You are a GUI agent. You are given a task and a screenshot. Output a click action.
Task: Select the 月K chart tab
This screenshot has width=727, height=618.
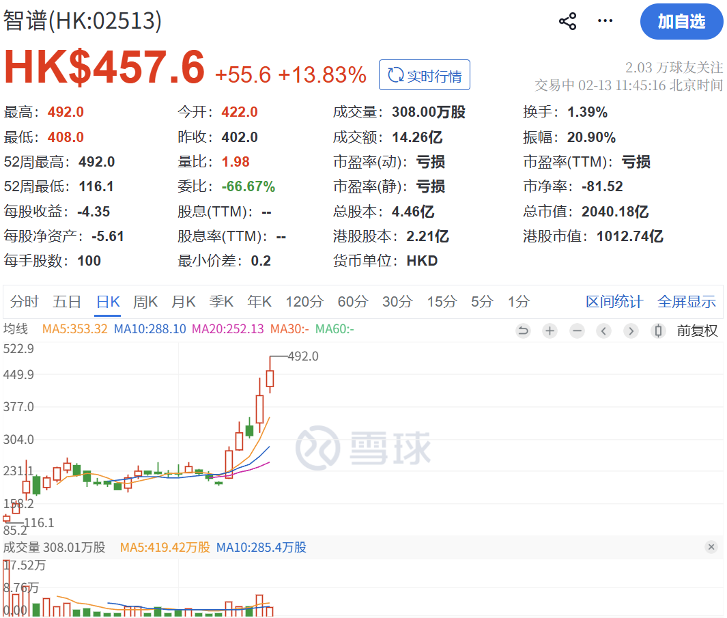183,302
